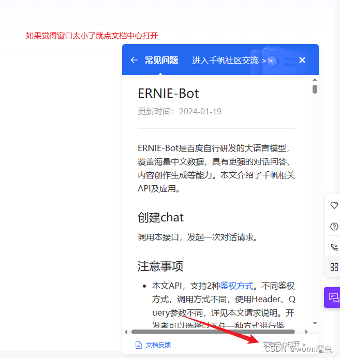
Task: Click the horizontal scrollbar thumb
Action: [213, 332]
